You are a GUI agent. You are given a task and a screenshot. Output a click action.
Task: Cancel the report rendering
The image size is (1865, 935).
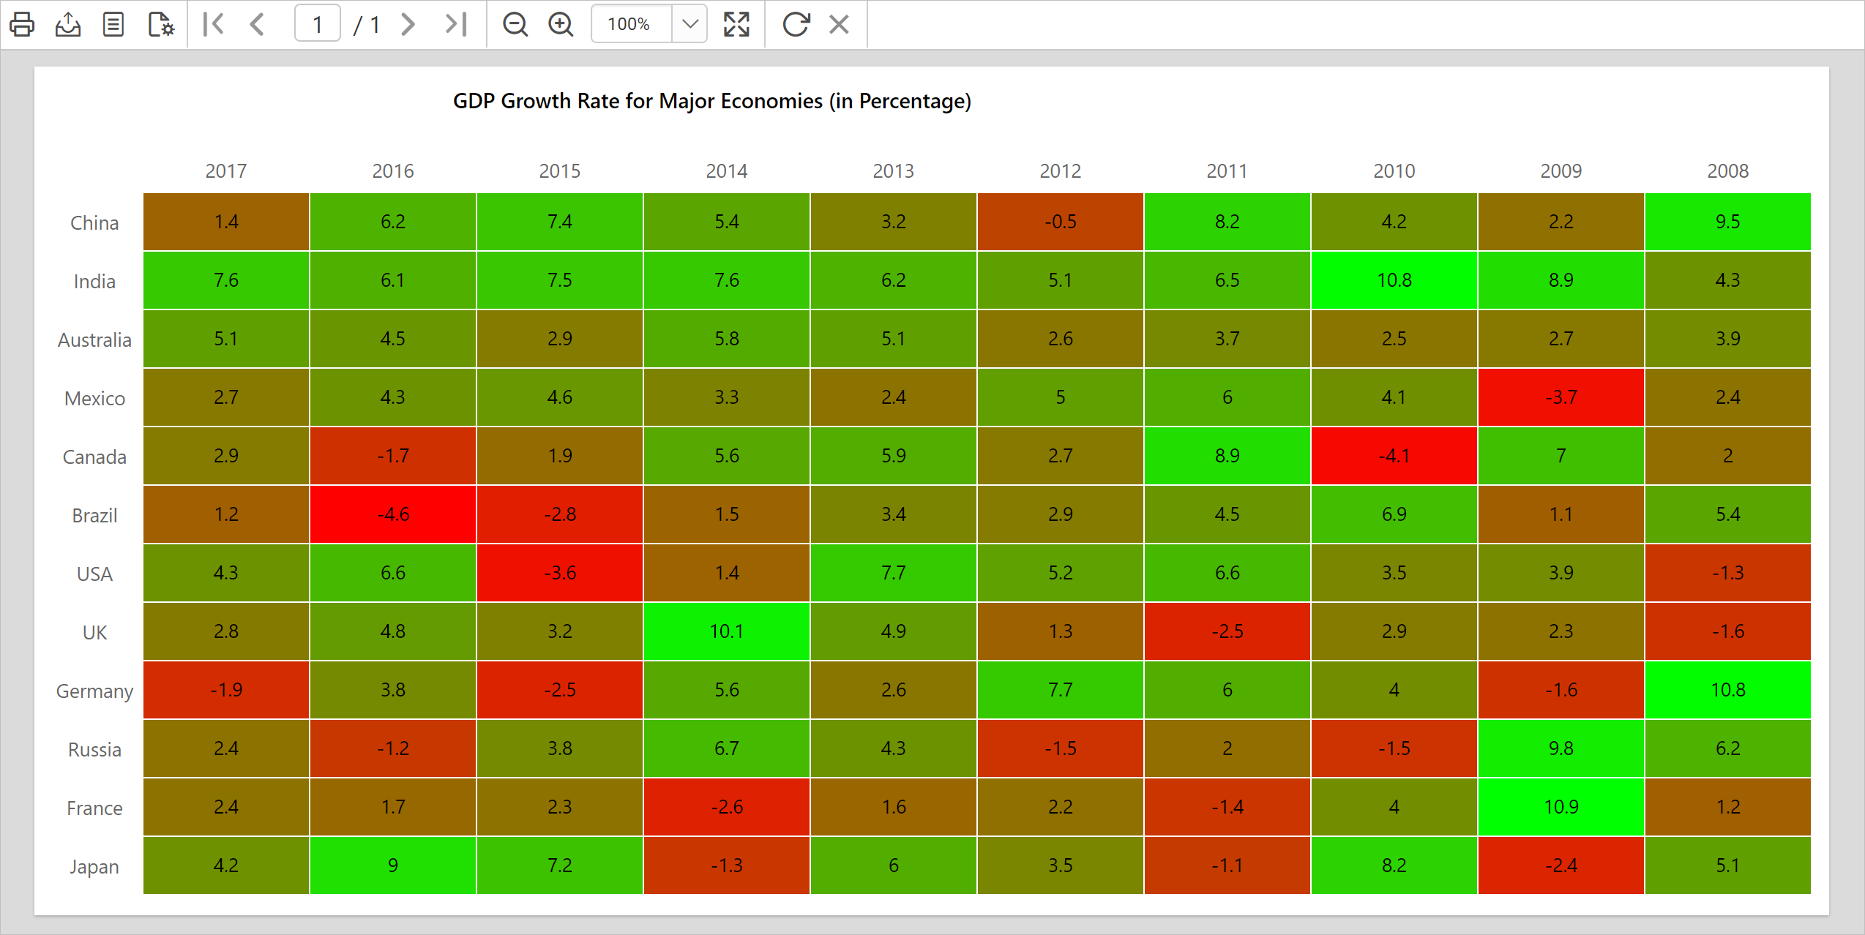coord(839,24)
